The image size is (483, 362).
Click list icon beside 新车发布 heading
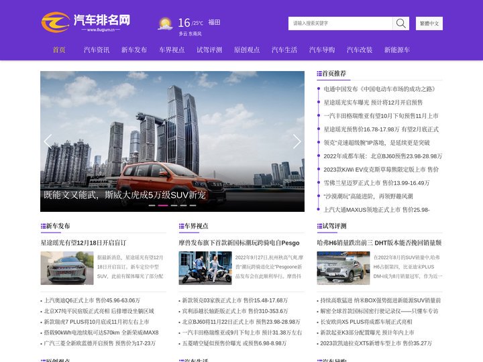pyautogui.click(x=43, y=227)
